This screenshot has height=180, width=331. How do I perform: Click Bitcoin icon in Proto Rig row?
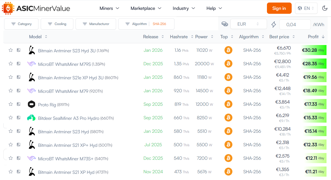point(228,104)
